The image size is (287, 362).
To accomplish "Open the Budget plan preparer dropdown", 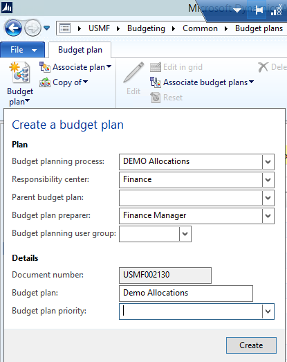I will click(268, 216).
